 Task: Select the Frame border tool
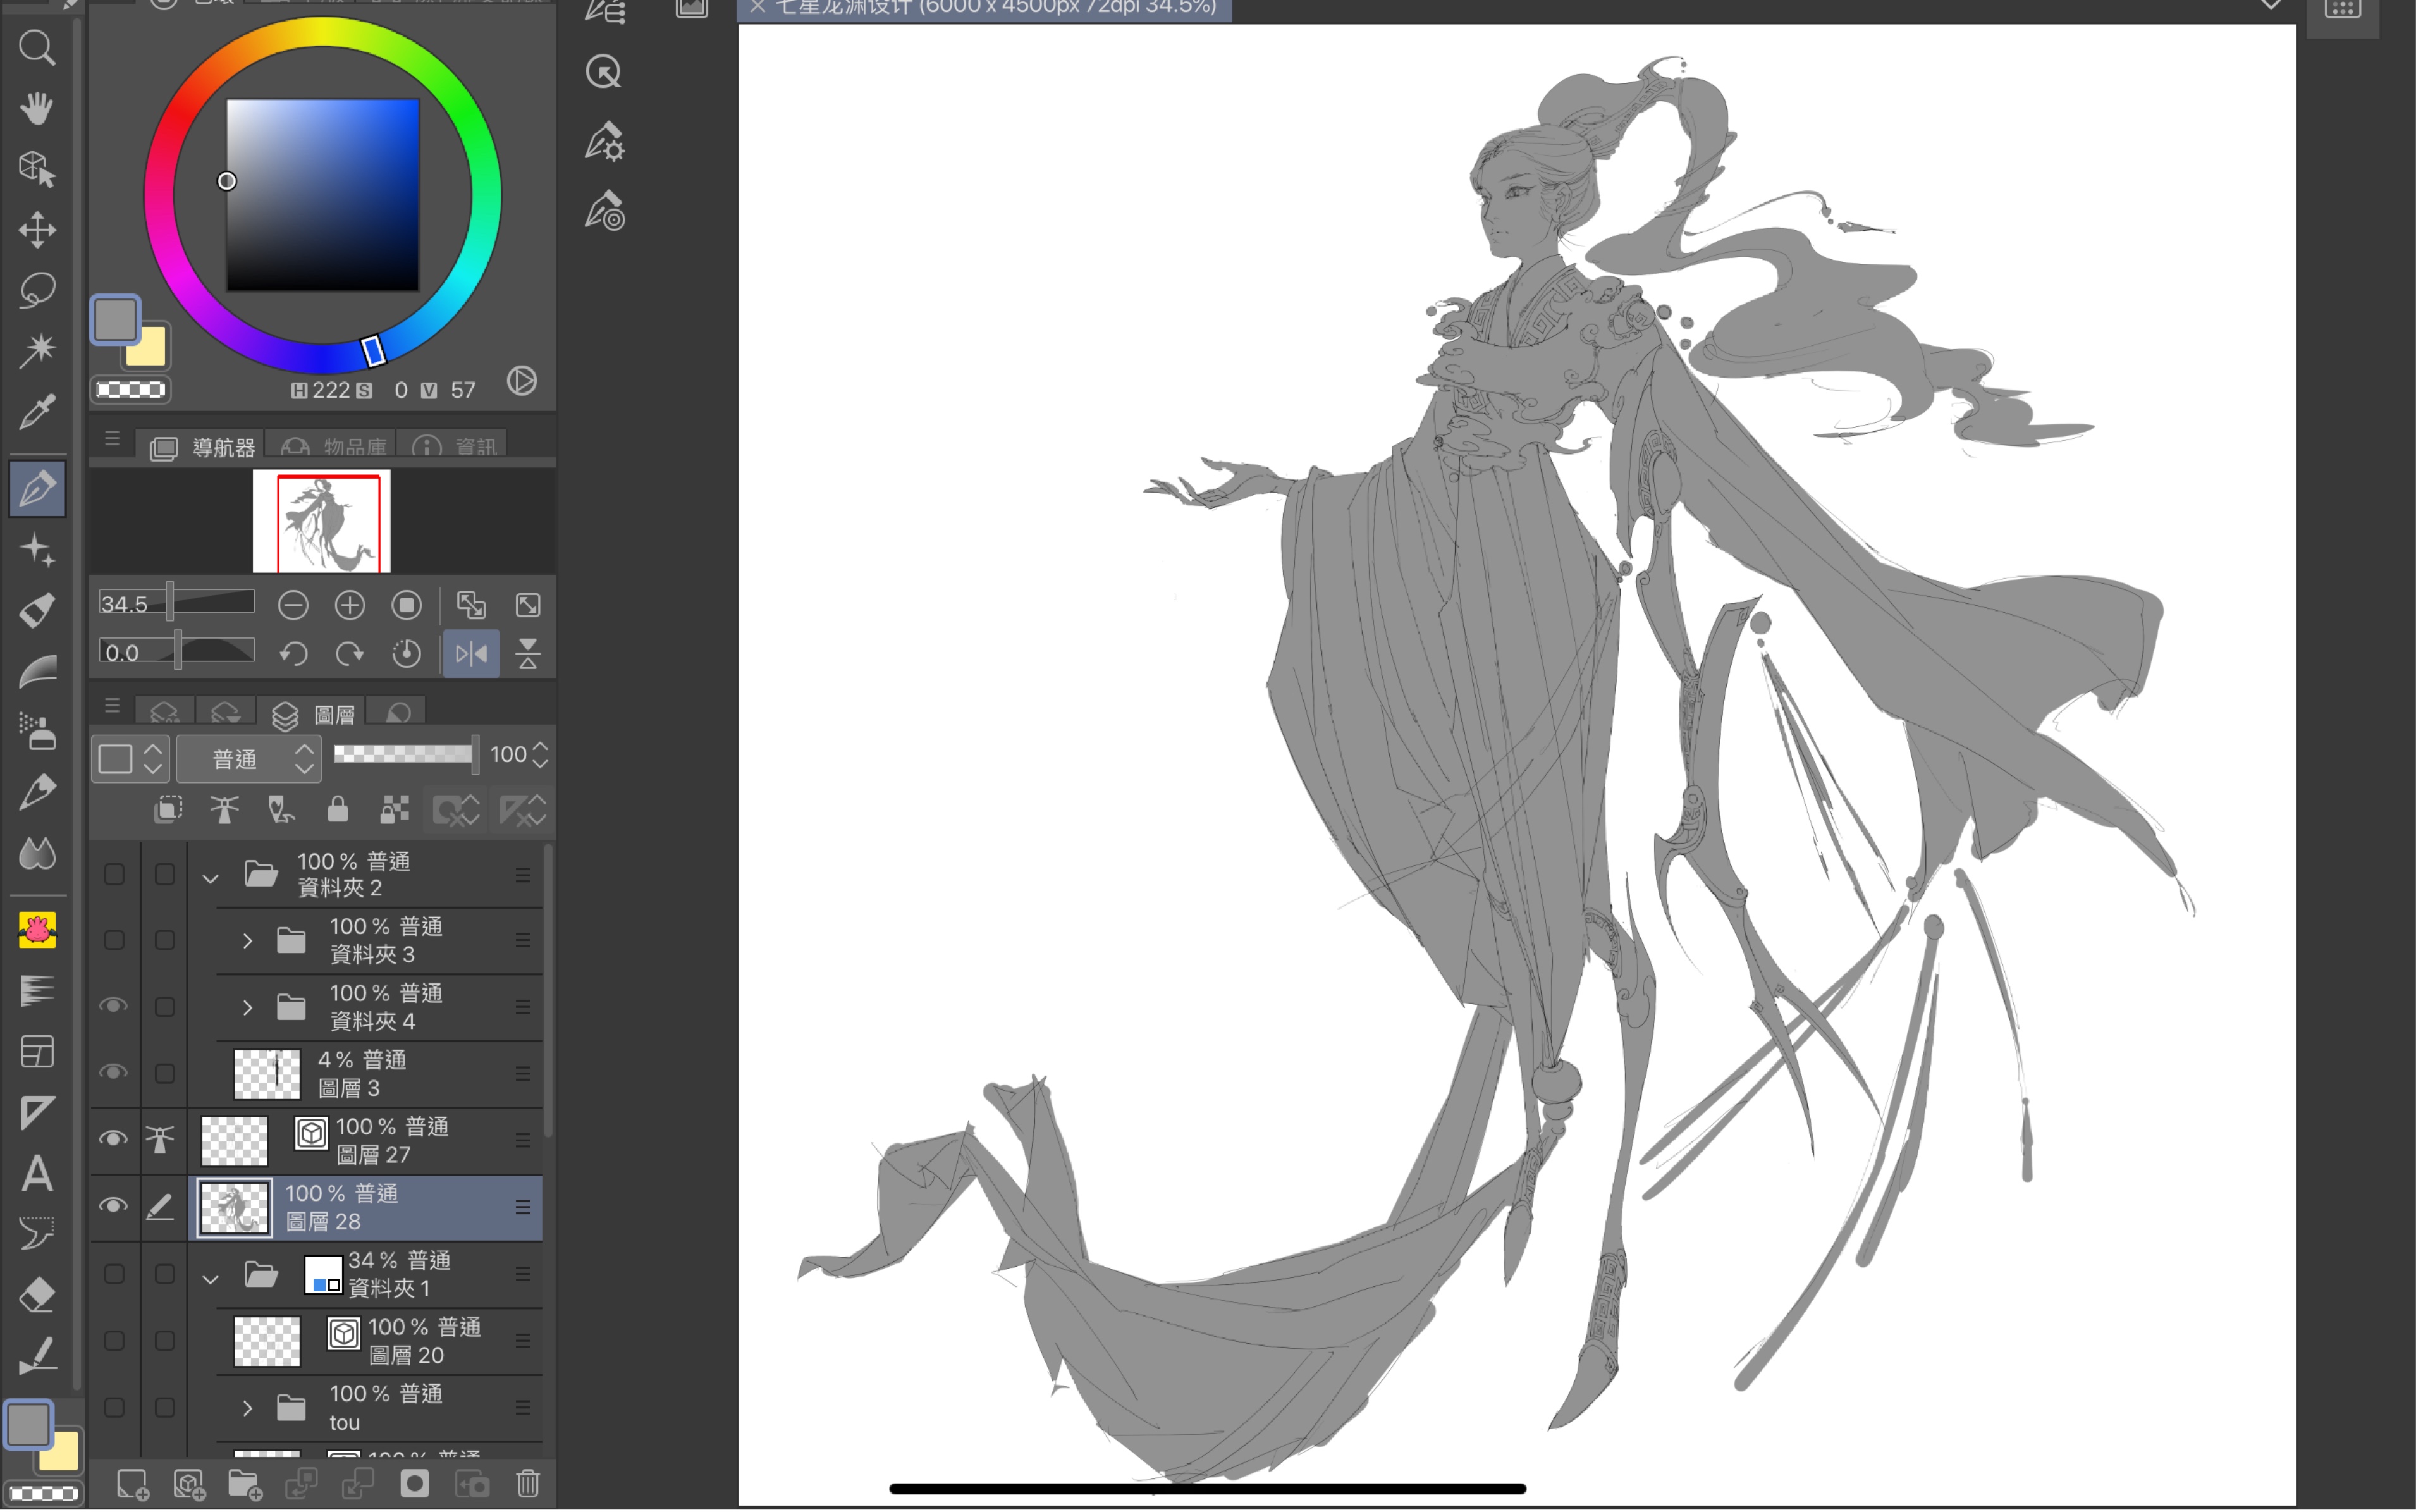coord(37,1052)
